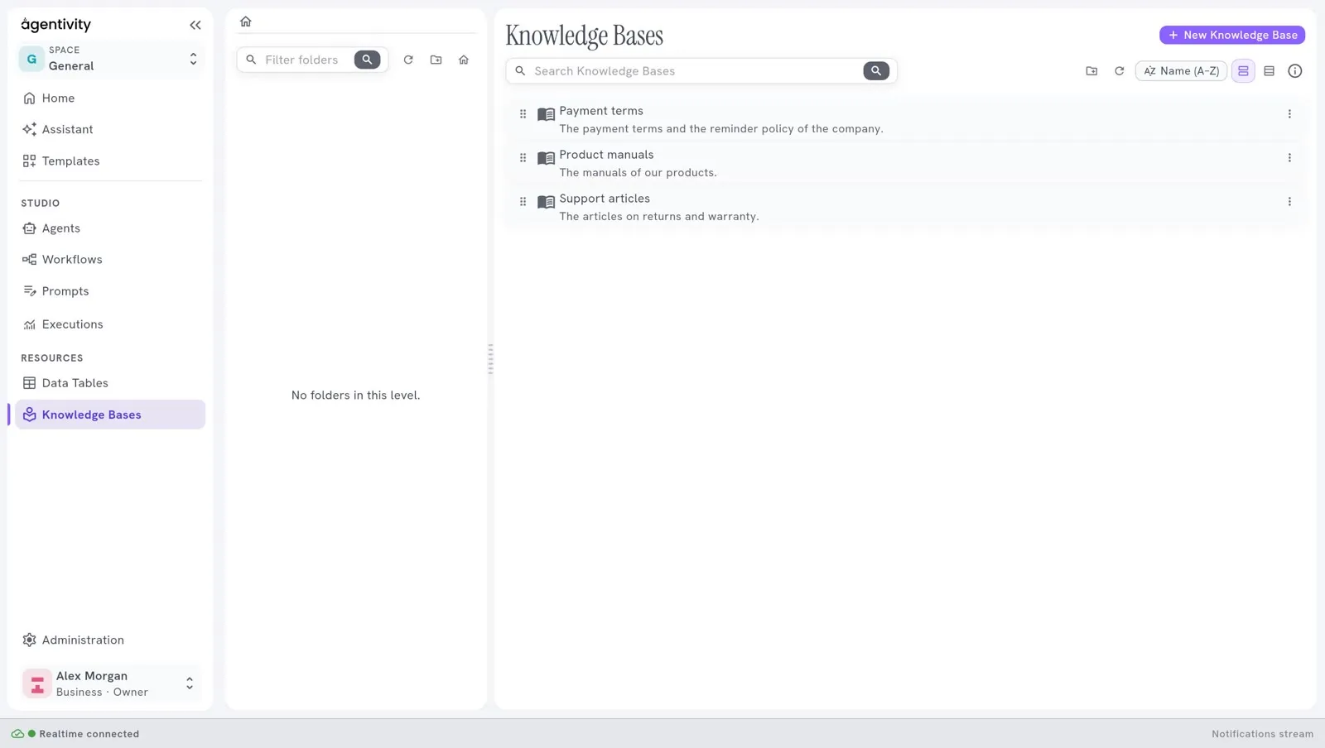Click Alex Morgan avatar image
This screenshot has width=1325, height=748.
[36, 684]
